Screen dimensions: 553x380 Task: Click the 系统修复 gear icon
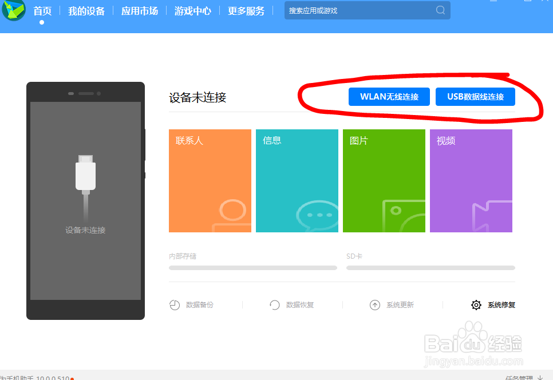click(476, 305)
